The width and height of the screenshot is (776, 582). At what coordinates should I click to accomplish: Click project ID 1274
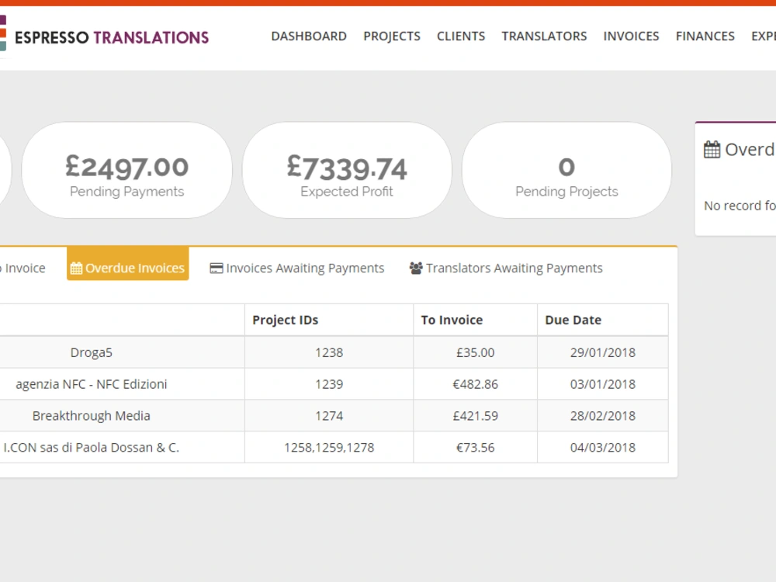tap(329, 416)
